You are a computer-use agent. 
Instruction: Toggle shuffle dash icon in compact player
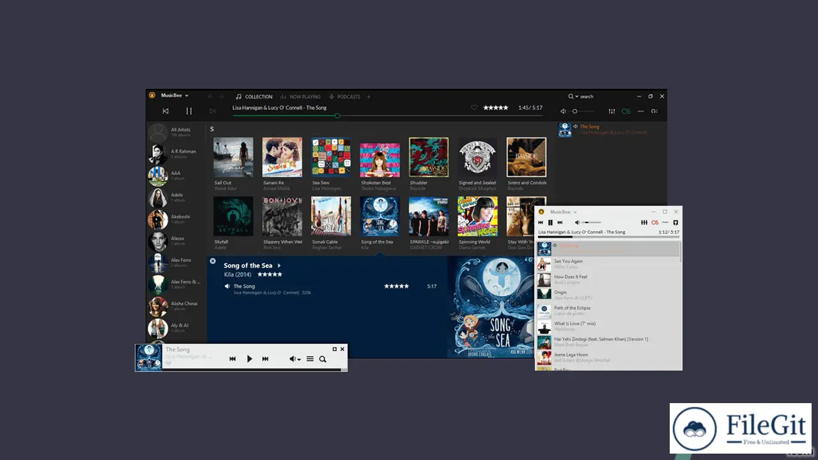tap(666, 222)
